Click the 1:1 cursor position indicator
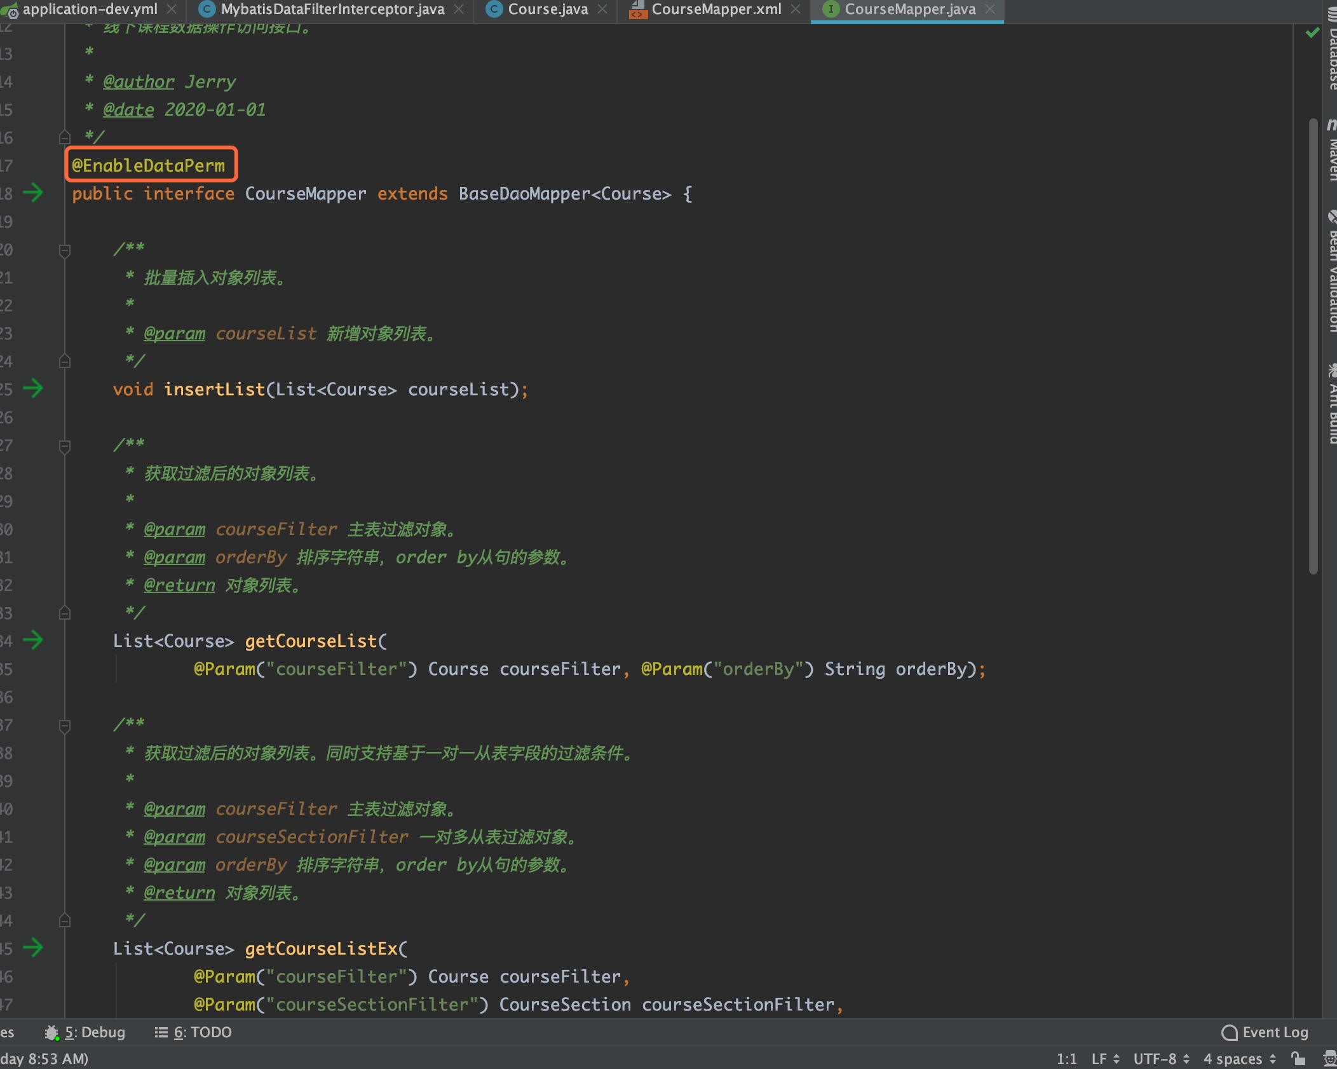 click(1067, 1059)
